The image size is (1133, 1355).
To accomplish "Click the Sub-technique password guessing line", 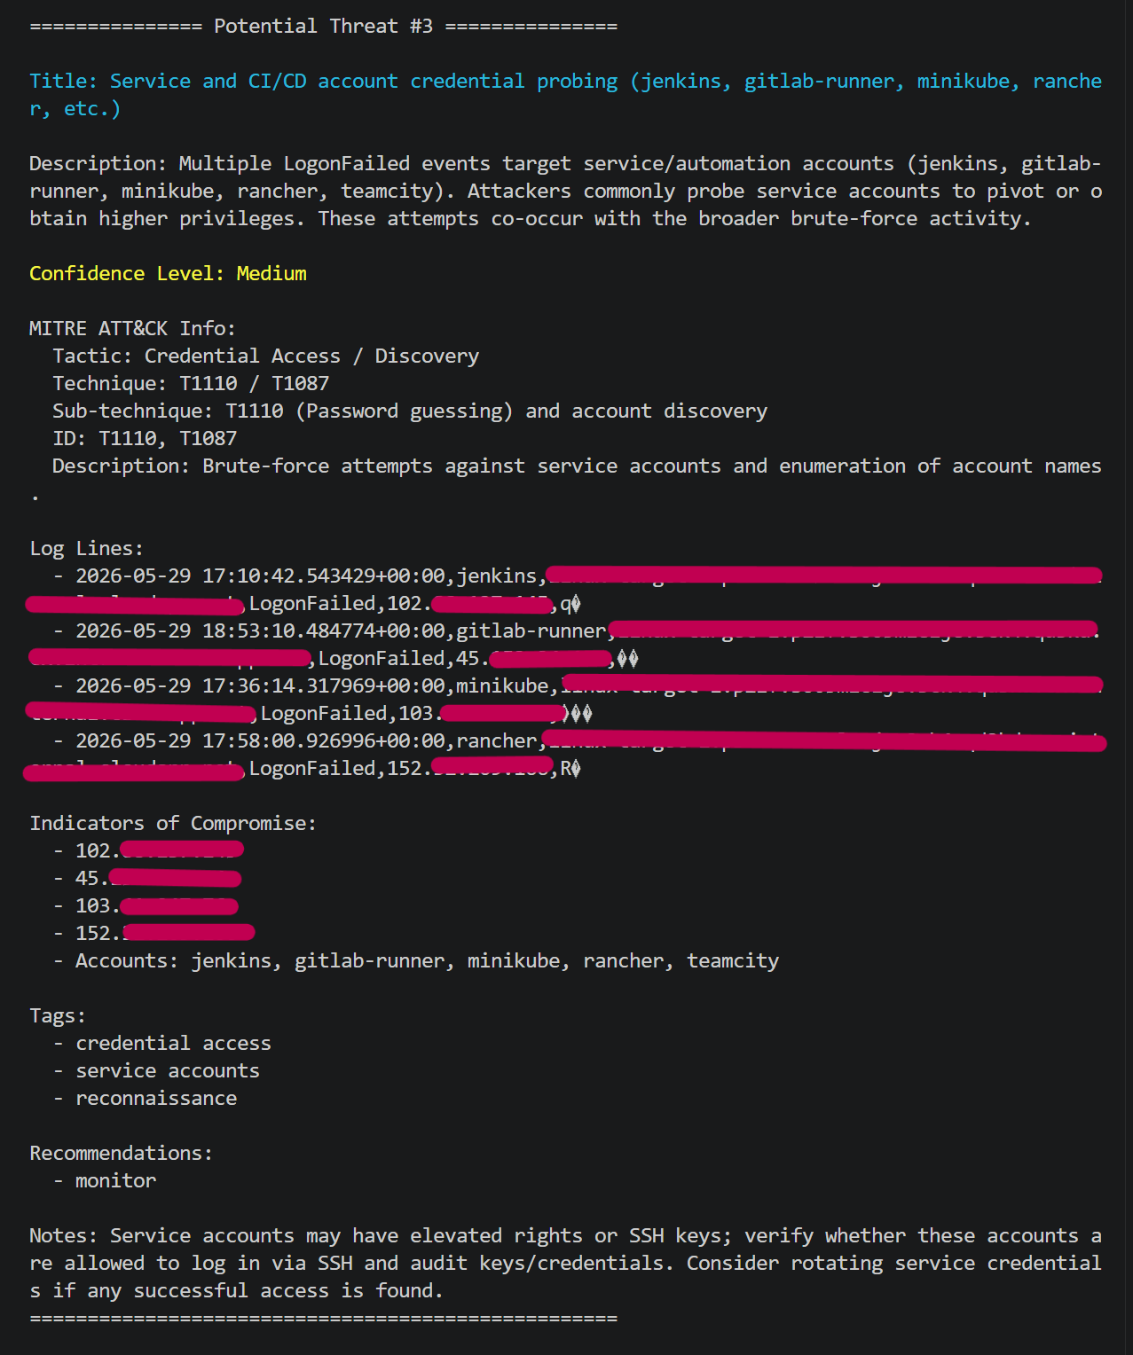I will pos(410,411).
